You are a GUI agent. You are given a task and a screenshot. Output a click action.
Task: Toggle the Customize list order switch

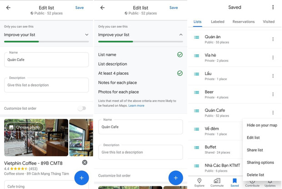pos(82,108)
